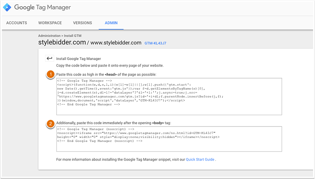Click the 'Copy the code below' instruction text
Image resolution: width=315 pixels, height=179 pixels.
tap(110, 66)
